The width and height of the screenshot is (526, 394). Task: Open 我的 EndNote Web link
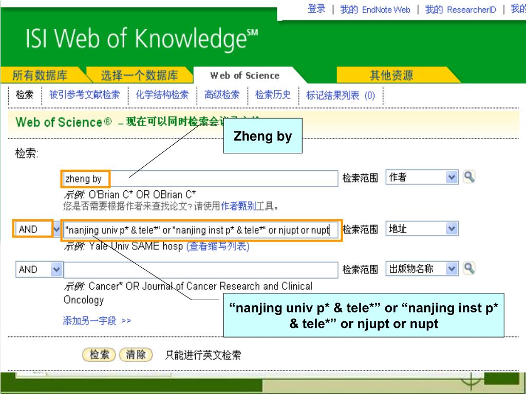click(375, 9)
